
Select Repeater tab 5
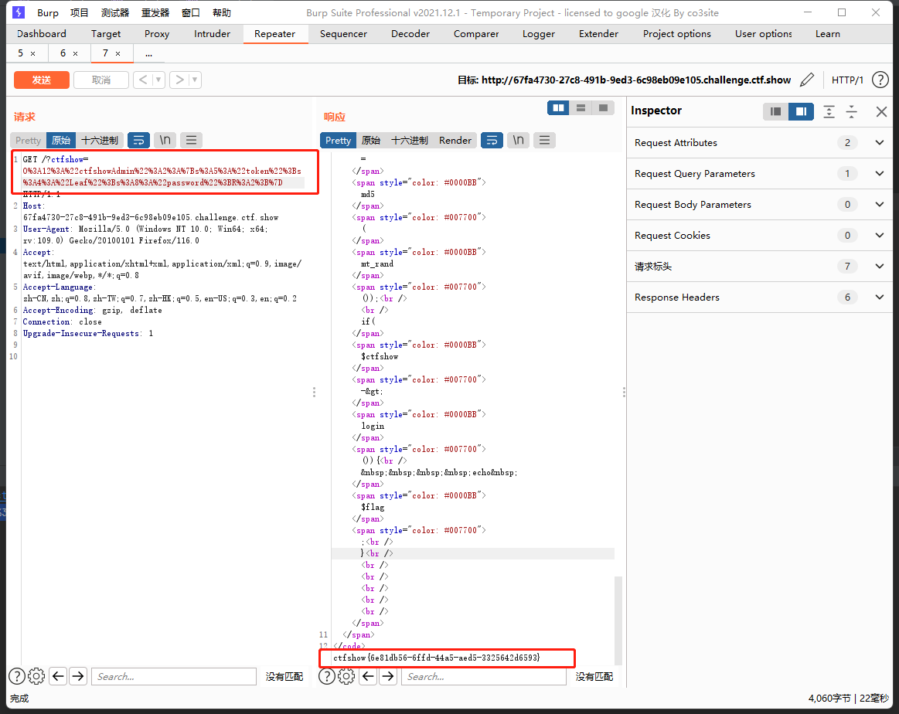click(x=21, y=53)
